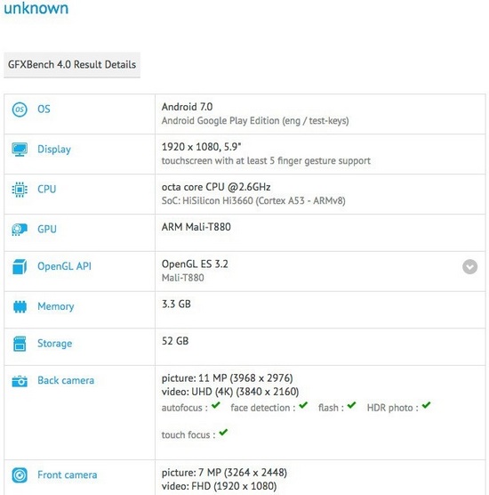Click the autofocus green checkmark

click(216, 405)
